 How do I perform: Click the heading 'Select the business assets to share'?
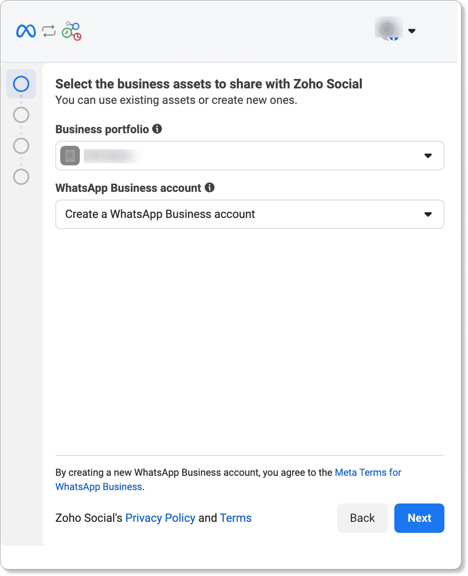209,84
